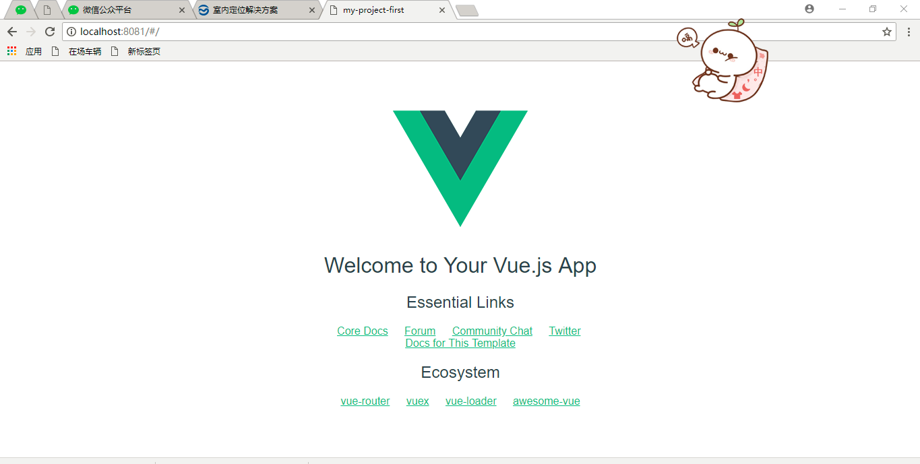
Task: Close the my-project-first tab
Action: click(442, 10)
